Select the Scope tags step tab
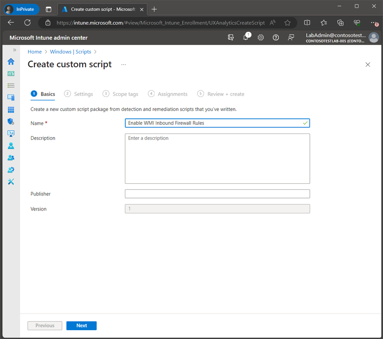This screenshot has height=339, width=383. (x=120, y=94)
